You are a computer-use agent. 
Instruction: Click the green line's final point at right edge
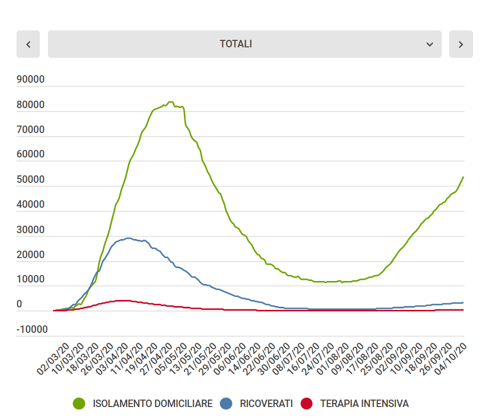(x=464, y=177)
